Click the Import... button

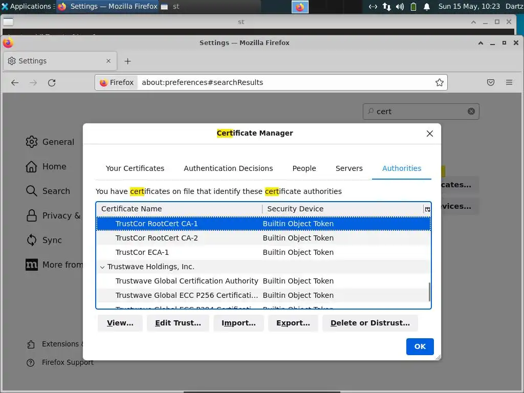[238, 323]
